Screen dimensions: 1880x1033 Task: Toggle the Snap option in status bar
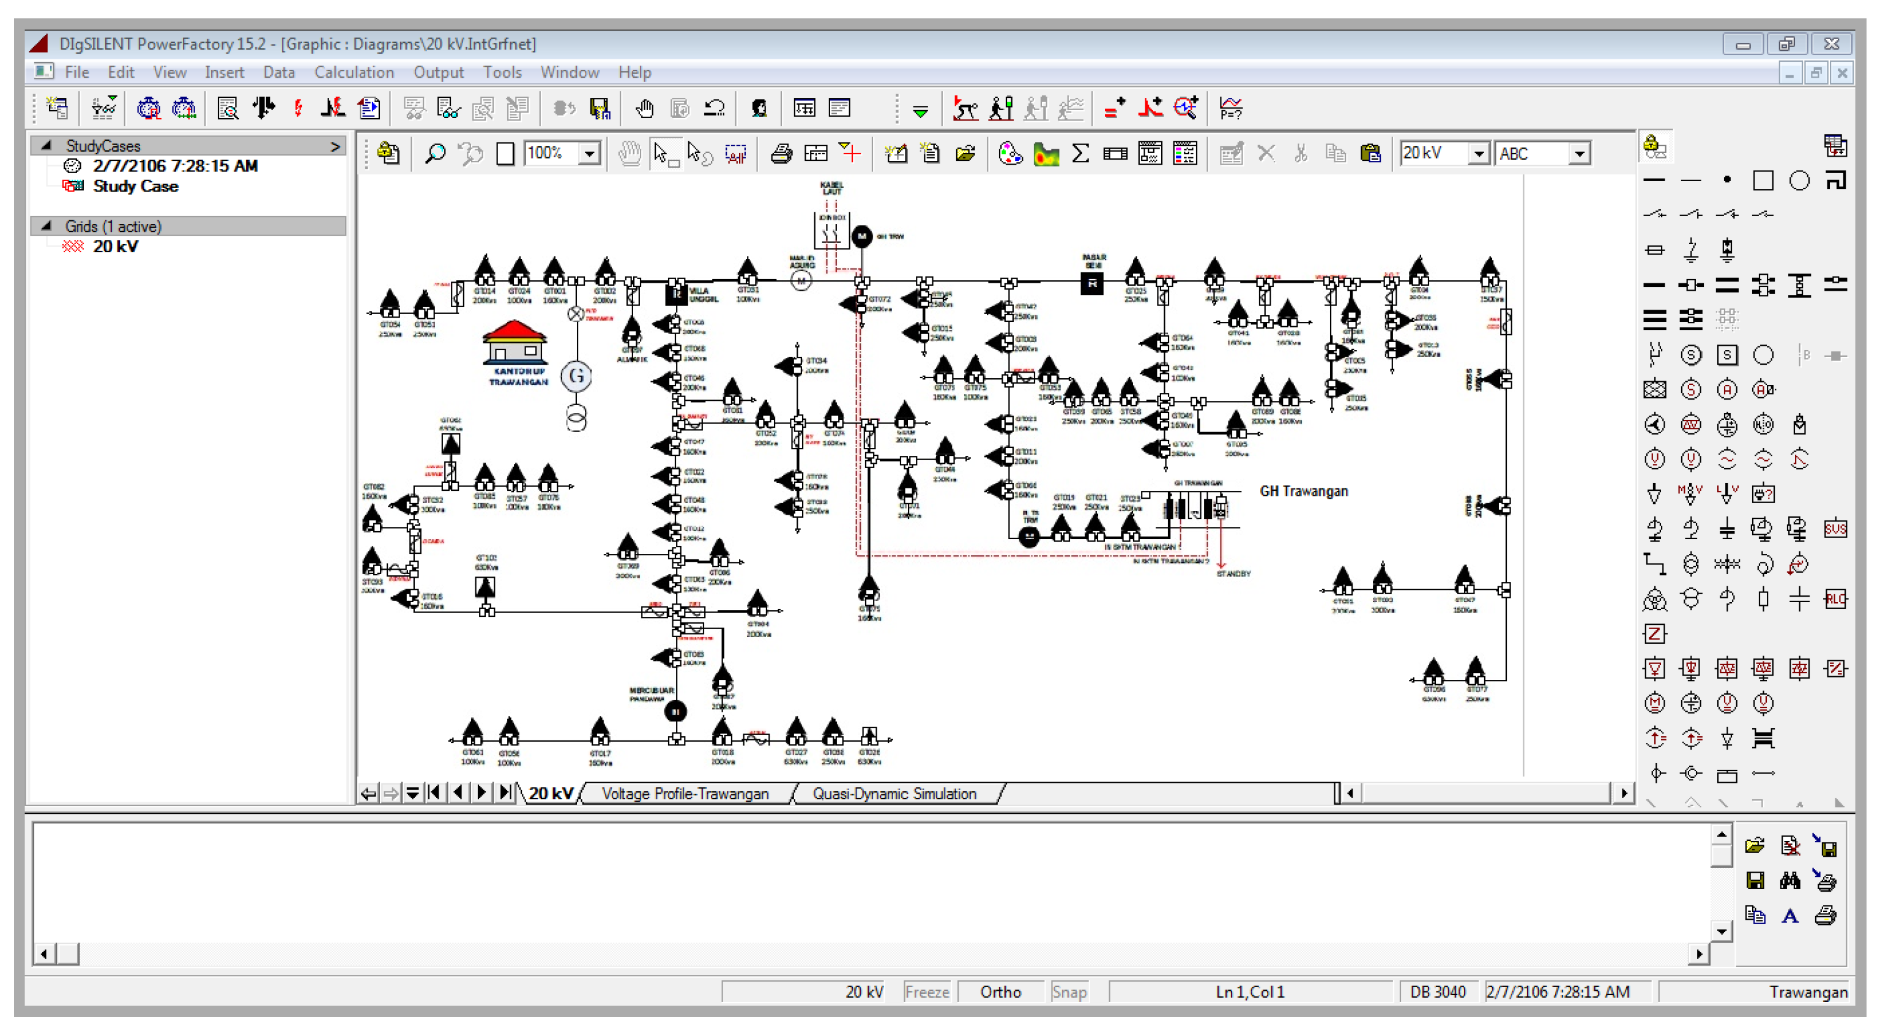coord(1068,991)
